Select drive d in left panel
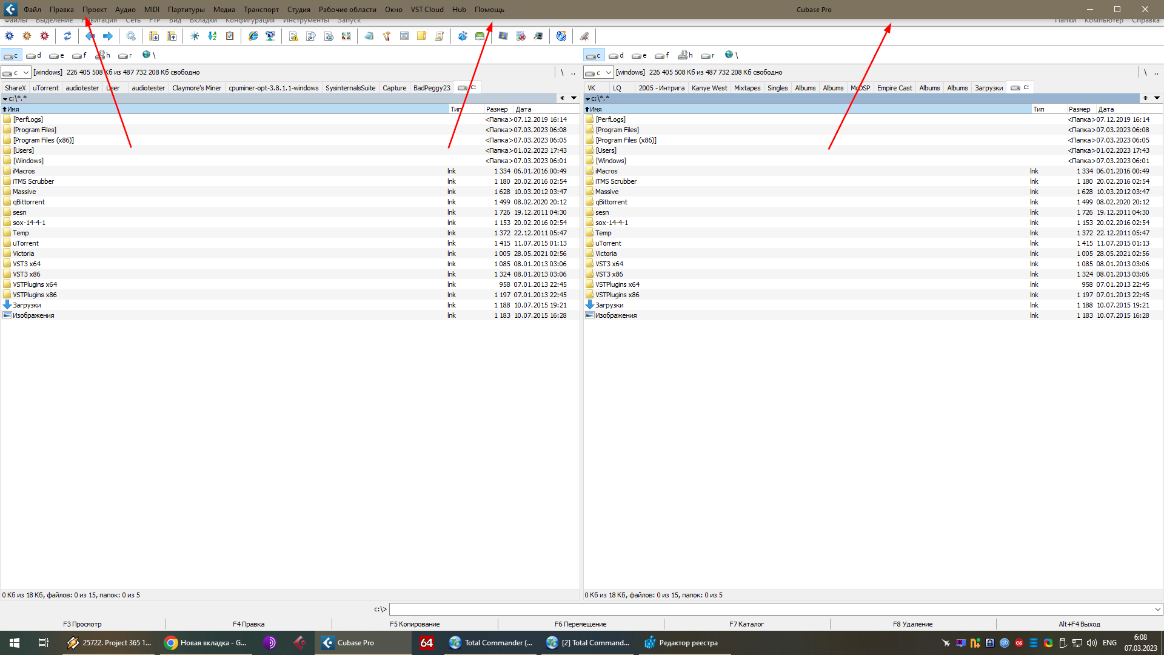 coord(34,55)
